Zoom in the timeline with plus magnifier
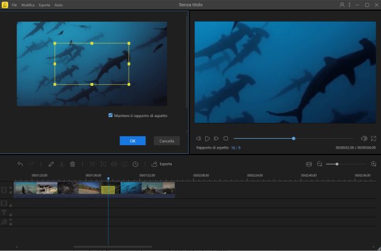This screenshot has width=381, height=251. pos(374,164)
